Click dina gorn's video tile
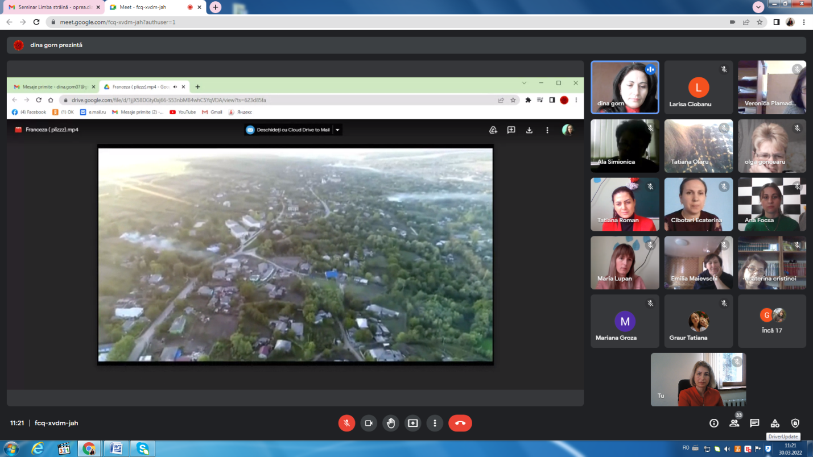Screen dimensions: 813x457 [x=625, y=87]
